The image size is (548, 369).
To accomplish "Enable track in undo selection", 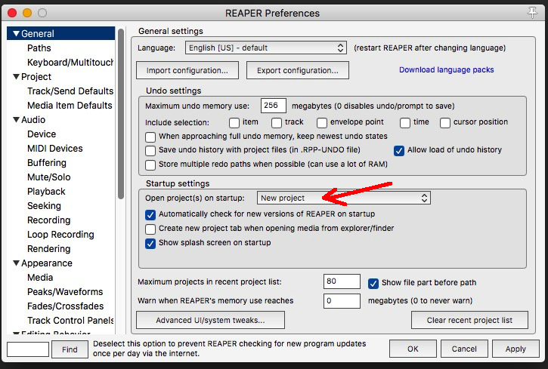I will coord(277,123).
